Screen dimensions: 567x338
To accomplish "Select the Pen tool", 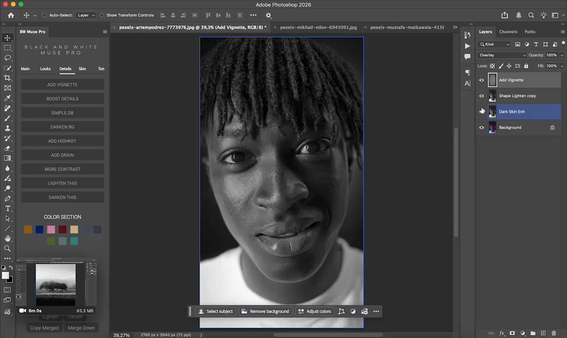I will 8,199.
